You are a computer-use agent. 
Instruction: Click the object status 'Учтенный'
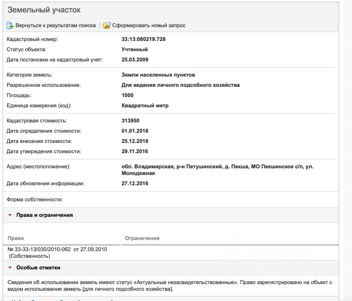coord(135,49)
